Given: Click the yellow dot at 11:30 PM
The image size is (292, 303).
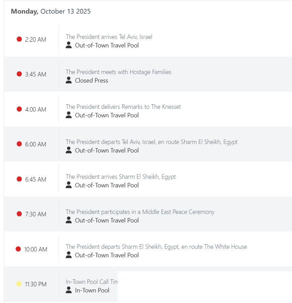Looking at the screenshot, I should tap(19, 284).
